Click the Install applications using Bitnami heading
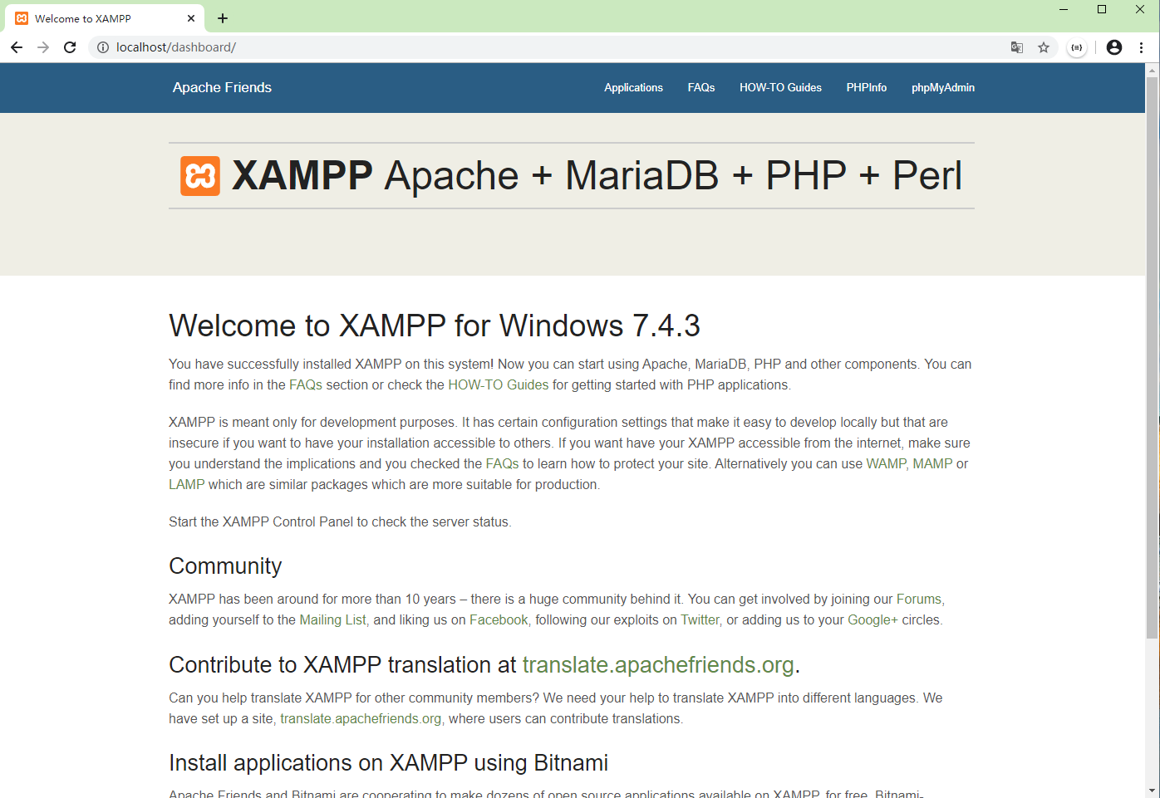The width and height of the screenshot is (1160, 798). pyautogui.click(x=388, y=763)
